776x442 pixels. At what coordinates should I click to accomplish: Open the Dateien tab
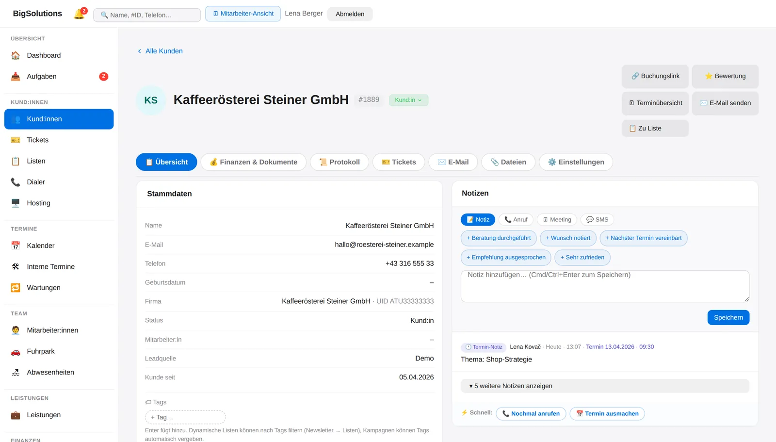pyautogui.click(x=508, y=162)
